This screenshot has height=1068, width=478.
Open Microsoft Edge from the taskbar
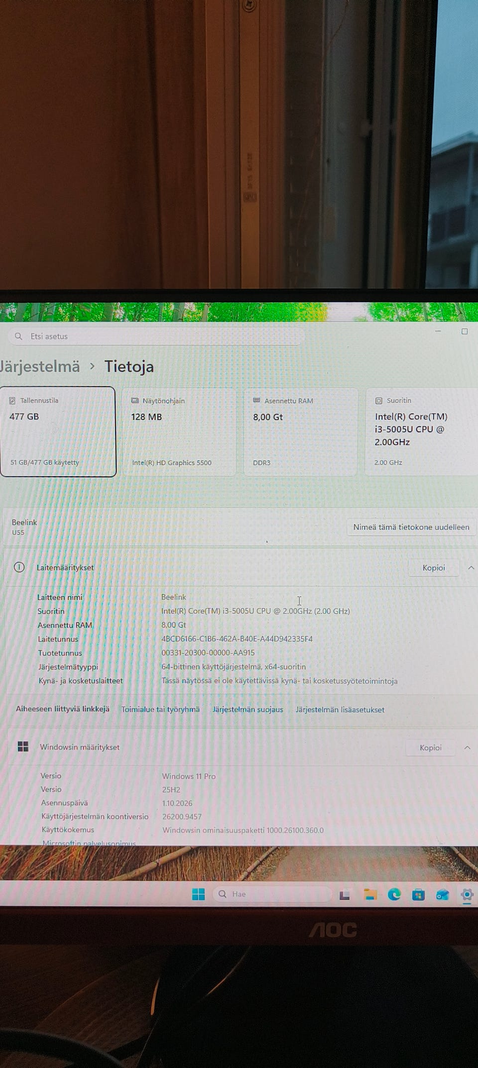pyautogui.click(x=394, y=894)
